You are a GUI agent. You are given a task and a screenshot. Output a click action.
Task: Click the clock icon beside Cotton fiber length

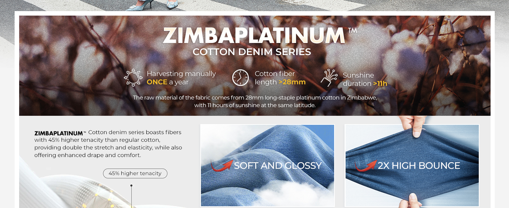[241, 78]
